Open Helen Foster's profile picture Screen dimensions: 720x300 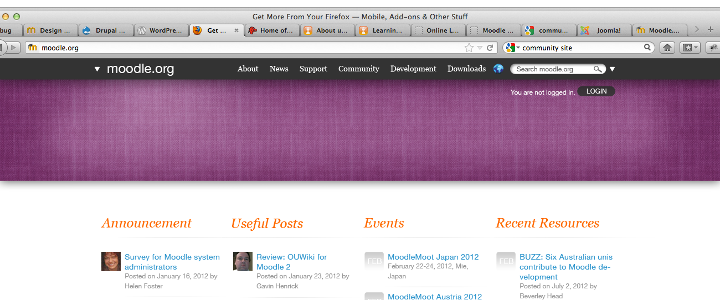point(111,261)
